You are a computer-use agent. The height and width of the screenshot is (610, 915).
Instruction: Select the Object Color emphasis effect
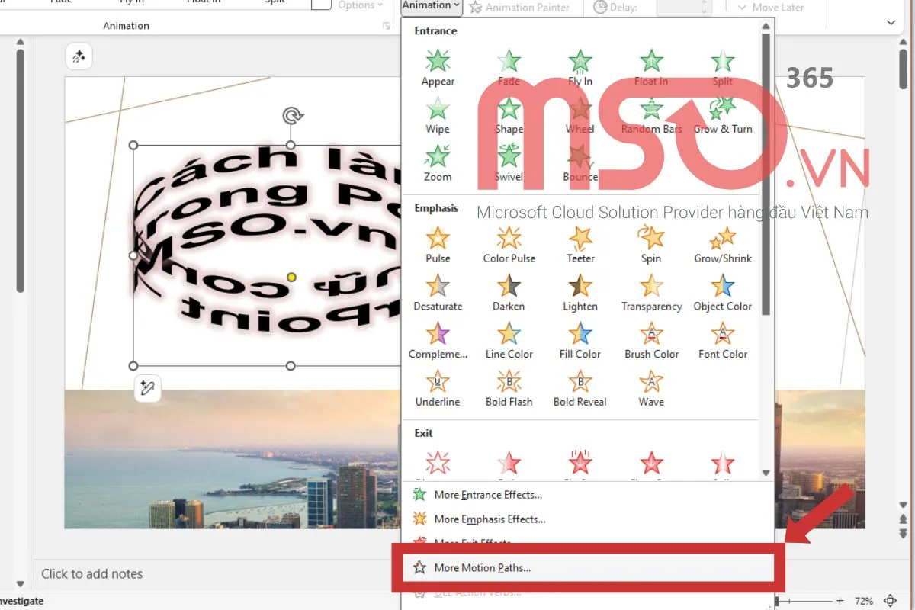tap(722, 293)
